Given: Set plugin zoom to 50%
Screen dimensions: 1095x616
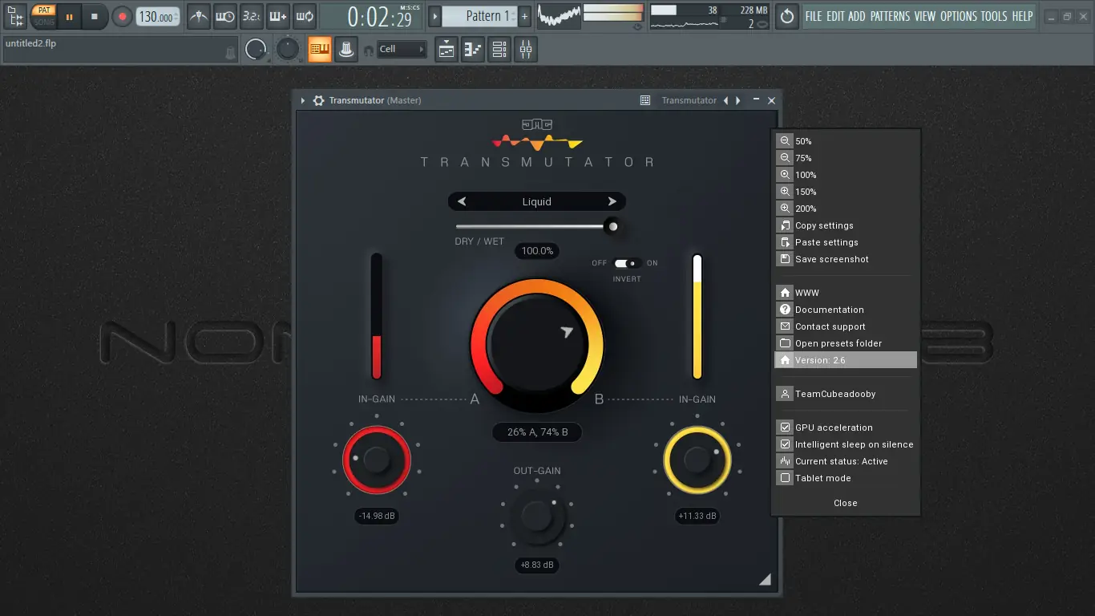Looking at the screenshot, I should [846, 141].
